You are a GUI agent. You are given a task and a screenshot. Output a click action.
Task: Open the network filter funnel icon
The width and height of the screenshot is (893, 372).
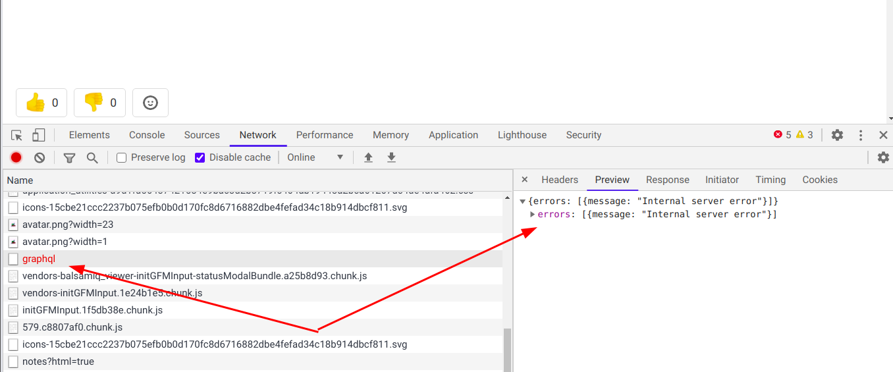pos(69,157)
